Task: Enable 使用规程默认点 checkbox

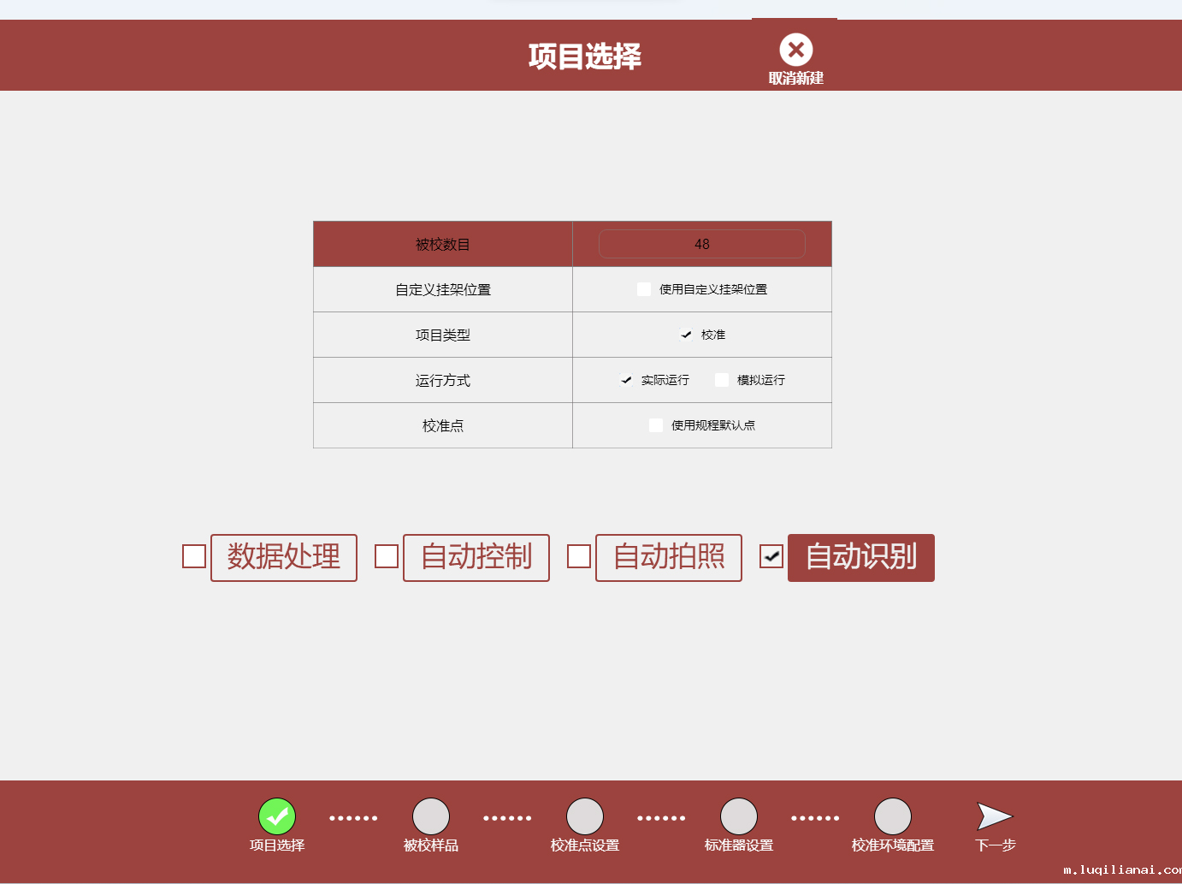Action: click(656, 425)
